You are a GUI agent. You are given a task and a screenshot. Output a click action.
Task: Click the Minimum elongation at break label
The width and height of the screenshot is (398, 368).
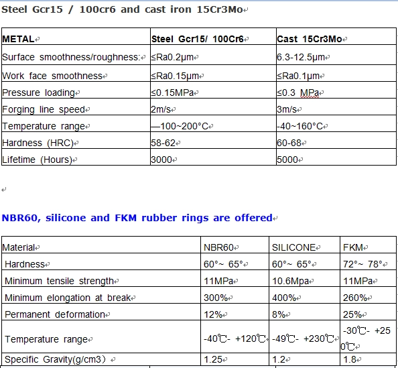tap(68, 298)
